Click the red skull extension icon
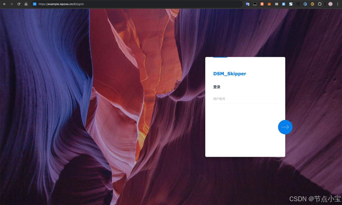Image resolution: width=342 pixels, height=205 pixels. pyautogui.click(x=262, y=4)
